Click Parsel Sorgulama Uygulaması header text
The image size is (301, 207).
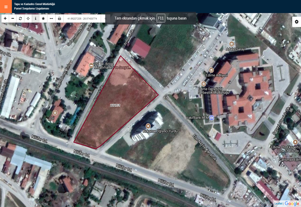tap(32, 9)
